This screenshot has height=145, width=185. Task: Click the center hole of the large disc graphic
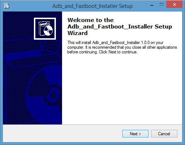click(x=53, y=95)
